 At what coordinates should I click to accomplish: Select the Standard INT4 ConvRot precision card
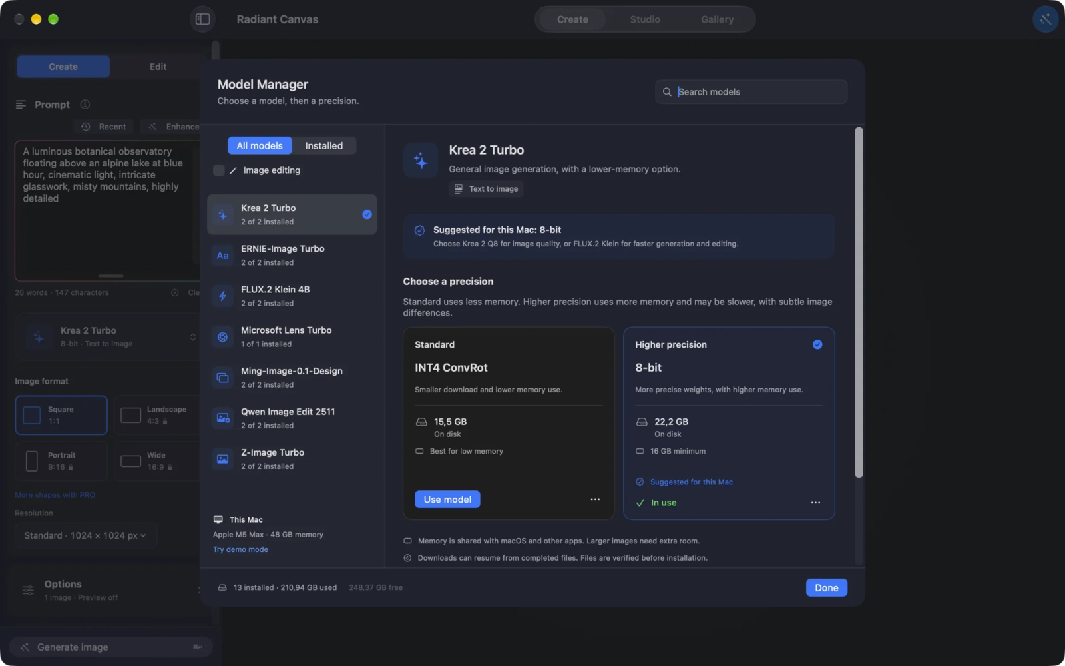point(509,423)
